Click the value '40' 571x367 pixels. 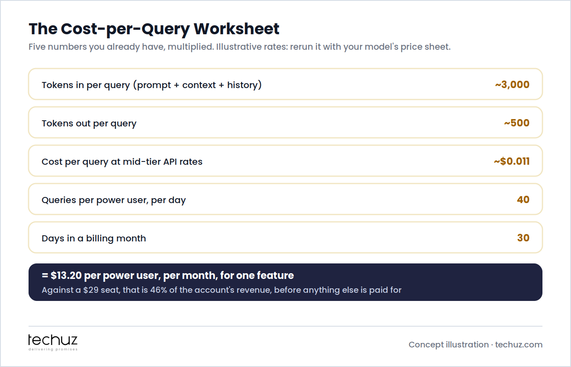[523, 199]
